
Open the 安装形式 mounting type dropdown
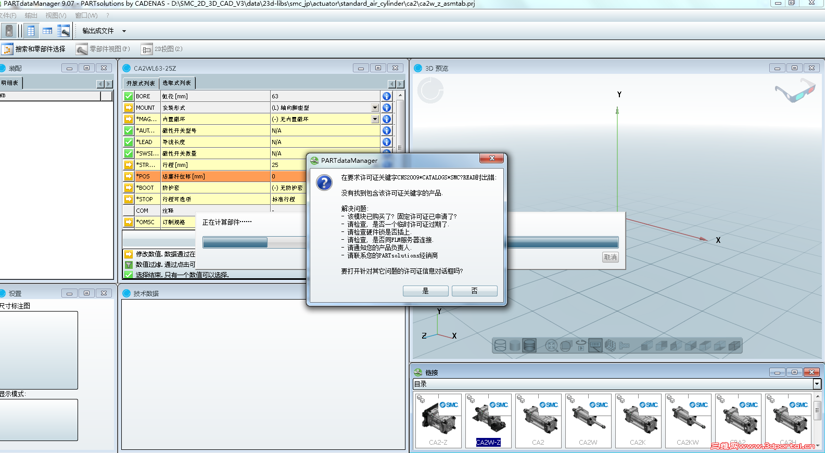point(375,108)
